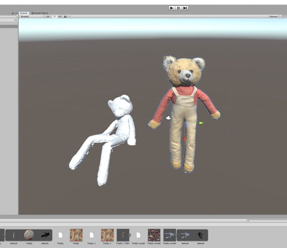Click the Pause button
This screenshot has height=248, width=287.
[179, 8]
